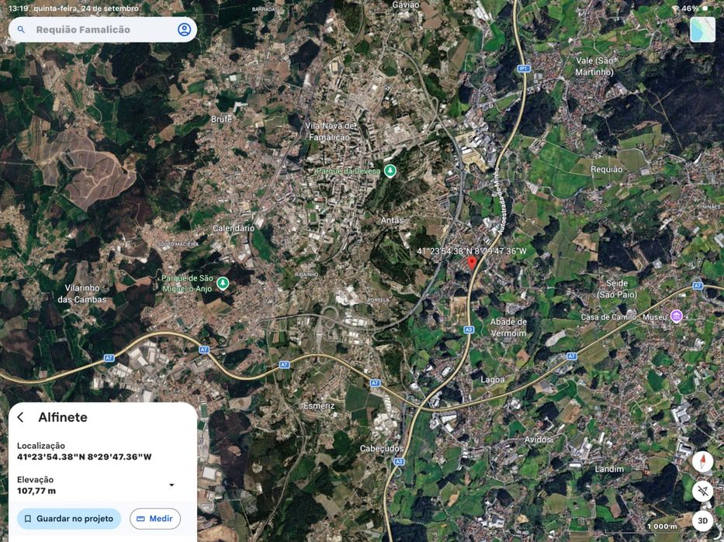Click the Gavião place label
Image resolution: width=724 pixels, height=542 pixels.
coord(406,5)
